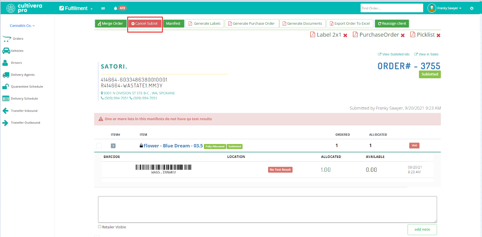Click the WAGS.INNWKU barcode

[163, 169]
